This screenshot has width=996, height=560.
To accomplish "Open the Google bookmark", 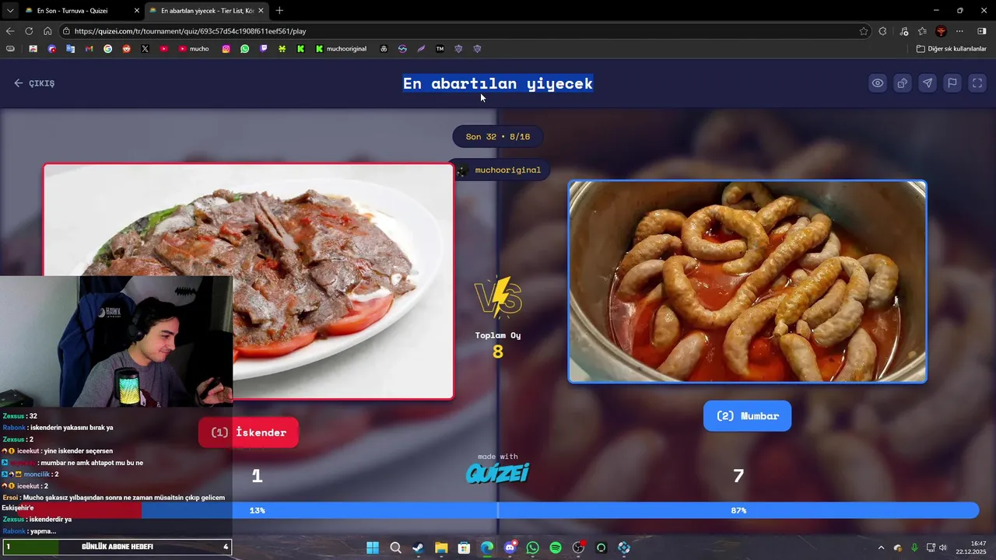I will coord(107,48).
